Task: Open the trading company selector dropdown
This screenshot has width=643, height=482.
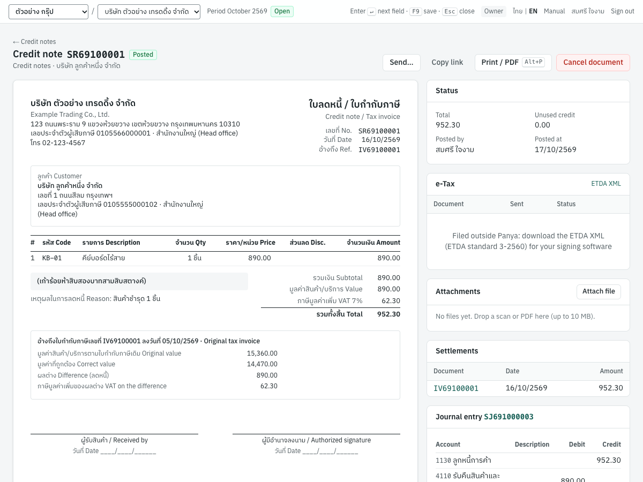Action: pyautogui.click(x=149, y=11)
